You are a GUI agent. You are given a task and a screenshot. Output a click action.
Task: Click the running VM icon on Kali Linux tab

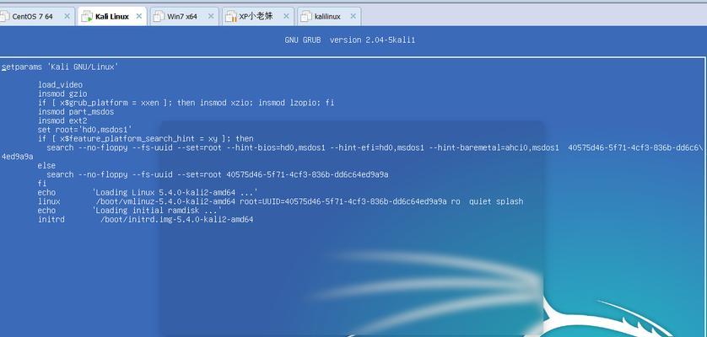click(87, 17)
